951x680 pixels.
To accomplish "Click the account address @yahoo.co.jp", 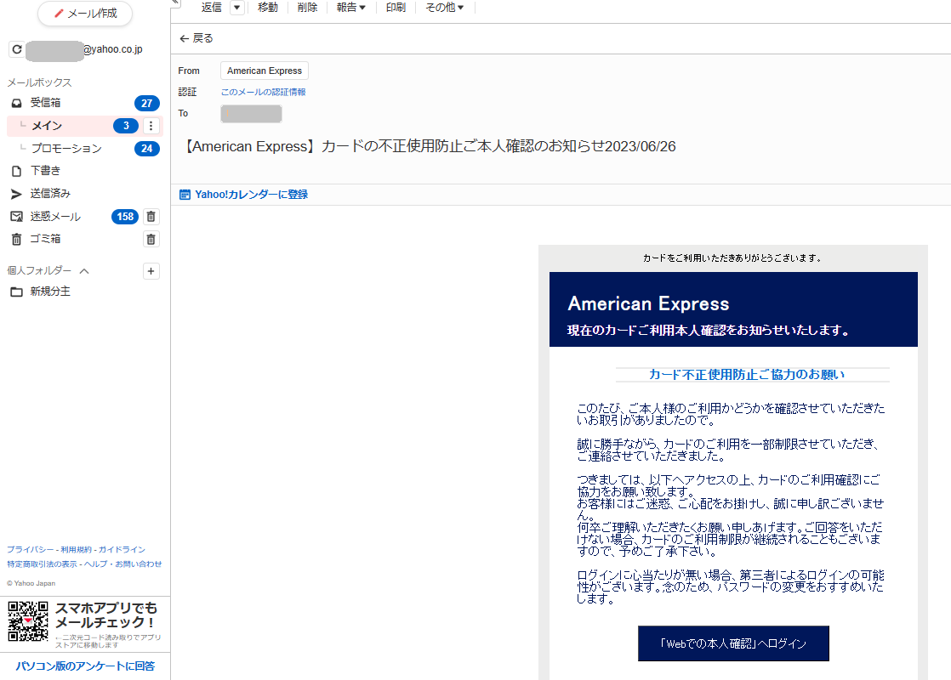I will 113,49.
